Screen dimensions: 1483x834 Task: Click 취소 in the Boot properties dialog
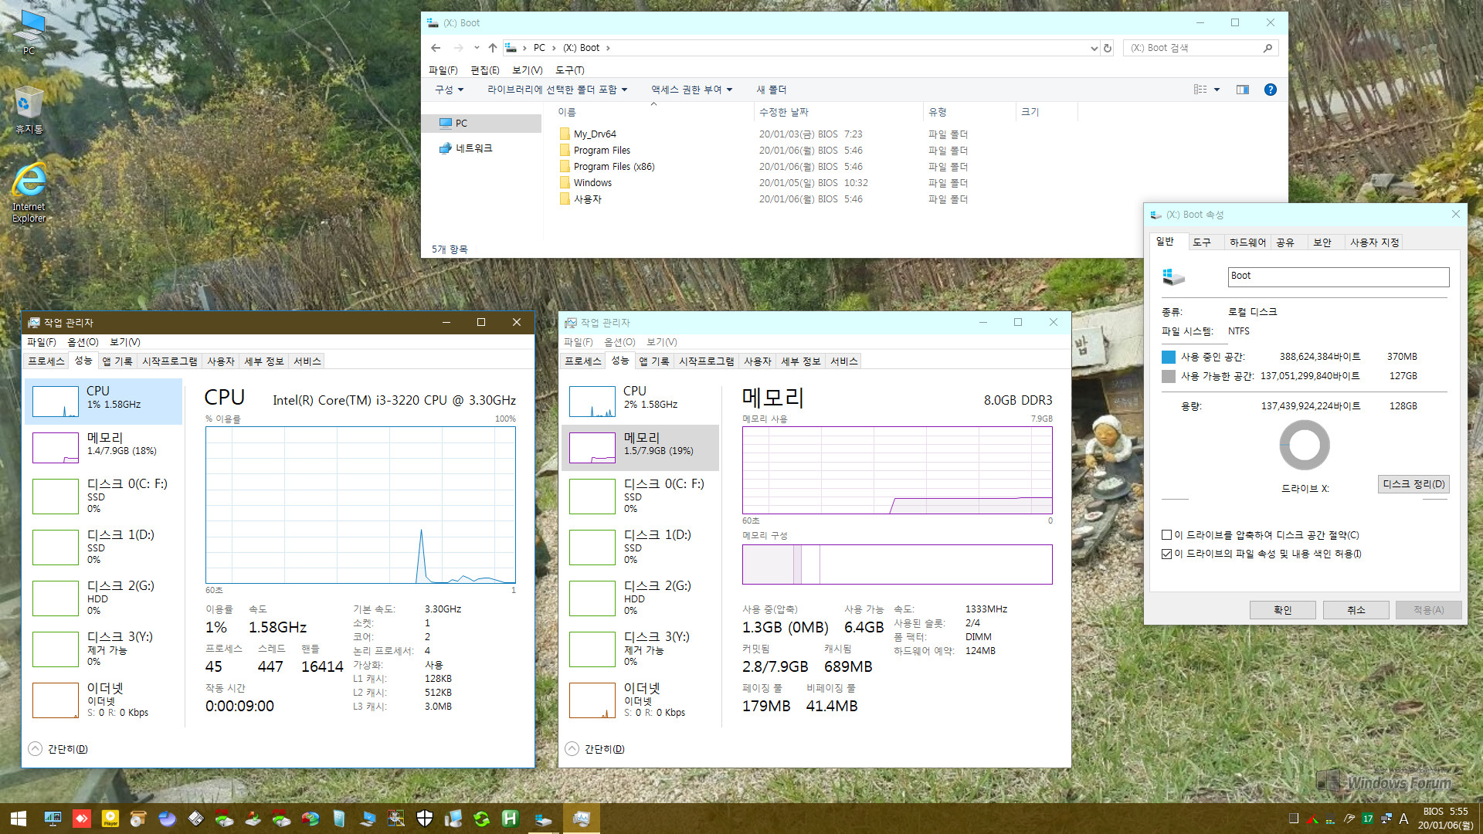pyautogui.click(x=1356, y=610)
